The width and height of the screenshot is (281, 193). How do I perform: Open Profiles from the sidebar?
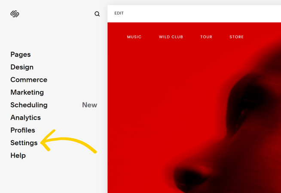23,130
